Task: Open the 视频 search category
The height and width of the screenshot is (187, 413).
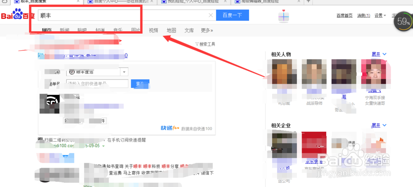Action: pos(153,30)
